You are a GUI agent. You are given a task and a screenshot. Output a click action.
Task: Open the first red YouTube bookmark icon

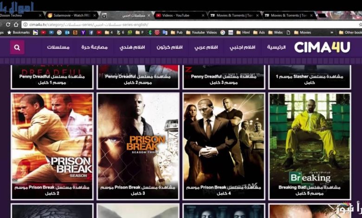click(43, 32)
